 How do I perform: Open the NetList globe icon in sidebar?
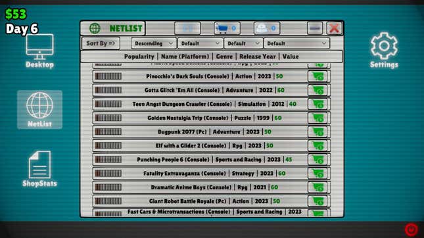click(39, 110)
